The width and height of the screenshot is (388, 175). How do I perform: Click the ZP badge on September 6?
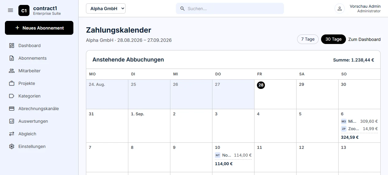tap(344, 129)
